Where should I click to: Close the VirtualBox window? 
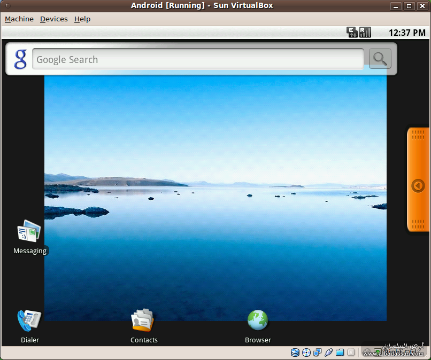point(422,6)
